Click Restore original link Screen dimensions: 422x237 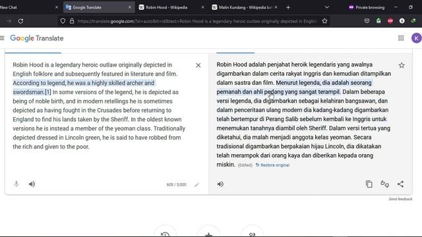click(x=272, y=165)
